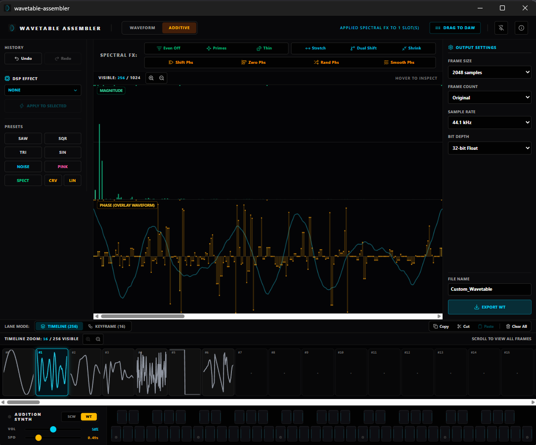
Task: Apply Smooth Phs phase effect
Action: click(x=399, y=62)
